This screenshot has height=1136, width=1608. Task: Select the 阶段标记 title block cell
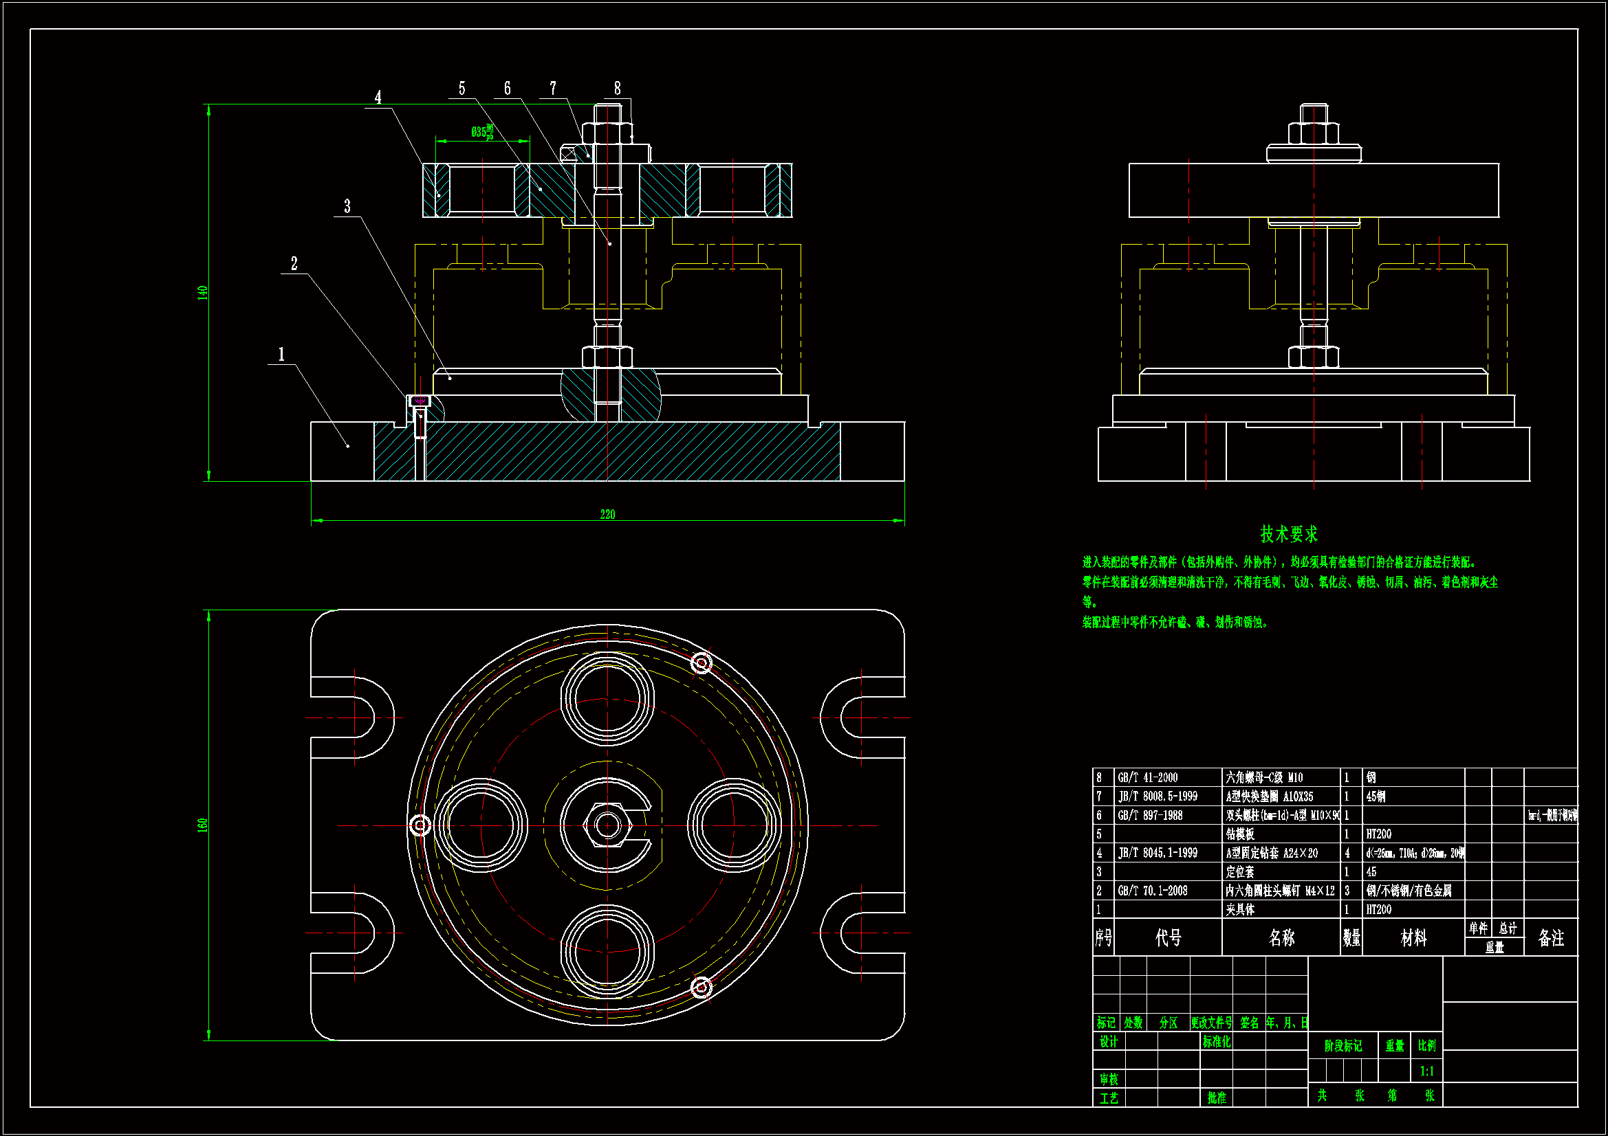(x=1343, y=1046)
